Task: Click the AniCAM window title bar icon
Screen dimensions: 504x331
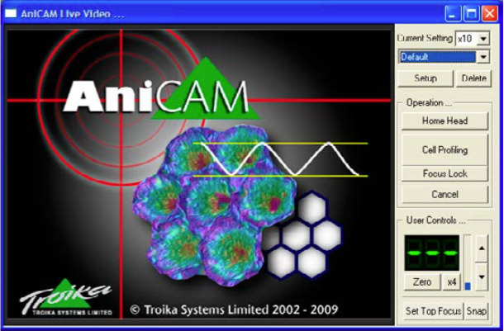Action: coord(11,14)
